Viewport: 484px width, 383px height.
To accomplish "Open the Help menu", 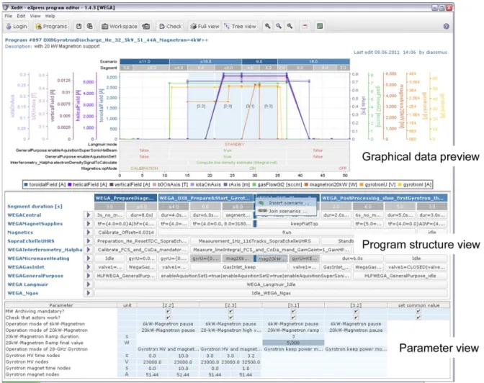I will click(50, 16).
